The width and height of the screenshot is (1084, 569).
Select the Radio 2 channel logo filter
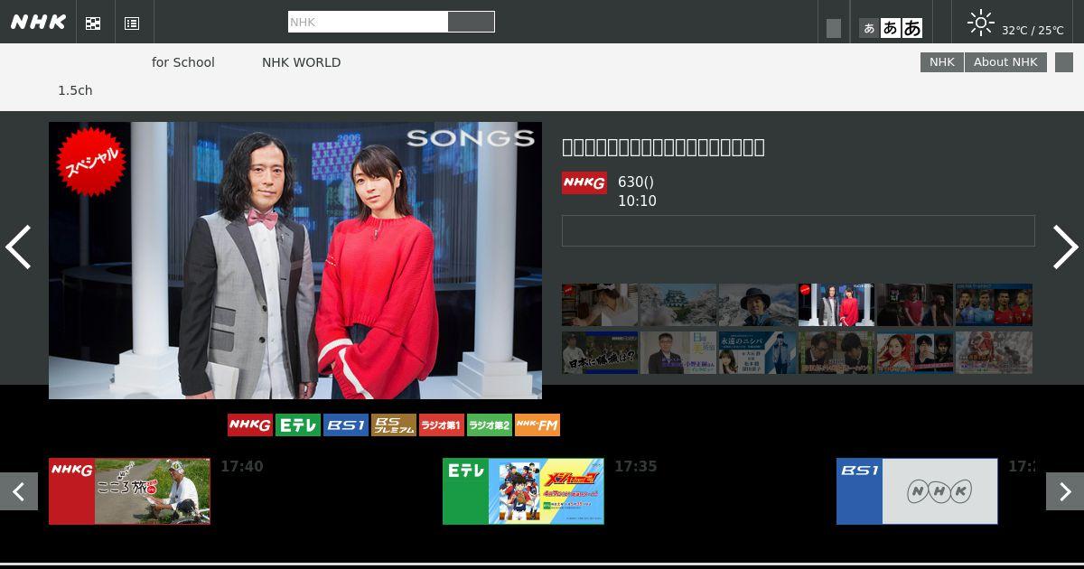tap(490, 424)
